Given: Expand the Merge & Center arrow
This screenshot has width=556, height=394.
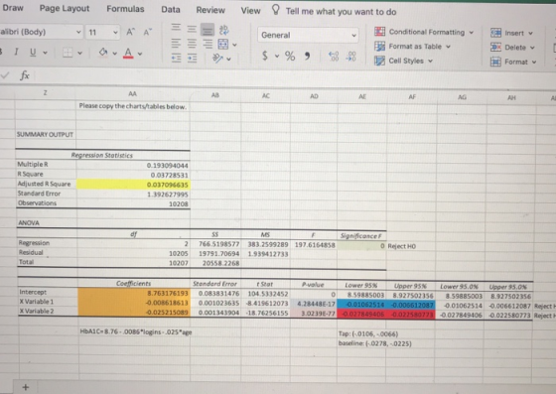Looking at the screenshot, I should pyautogui.click(x=234, y=45).
